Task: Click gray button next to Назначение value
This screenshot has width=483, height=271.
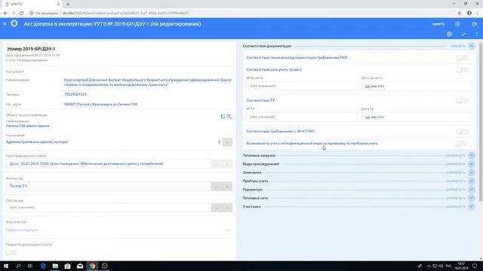Action: (x=227, y=142)
